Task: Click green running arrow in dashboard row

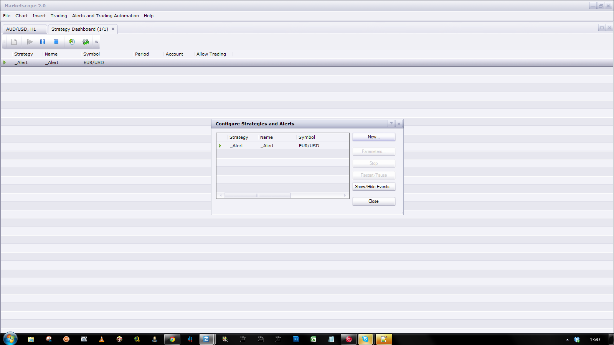Action: coord(5,62)
